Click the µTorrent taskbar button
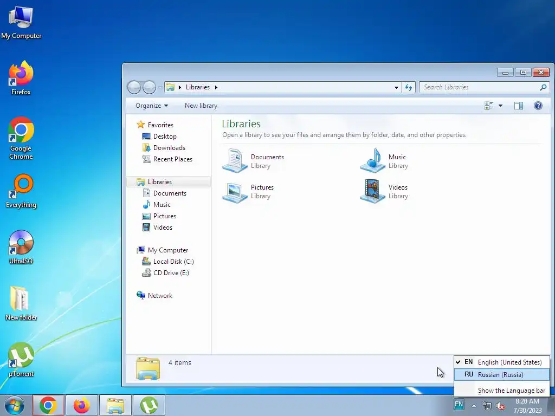Image resolution: width=555 pixels, height=416 pixels. (149, 405)
